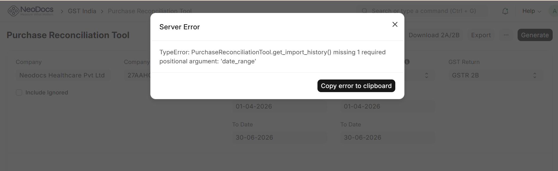This screenshot has width=558, height=171.
Task: Copy error to clipboard
Action: (356, 86)
